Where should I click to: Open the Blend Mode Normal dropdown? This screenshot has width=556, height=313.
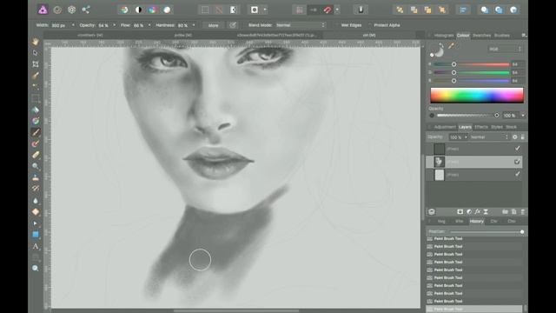coord(301,25)
